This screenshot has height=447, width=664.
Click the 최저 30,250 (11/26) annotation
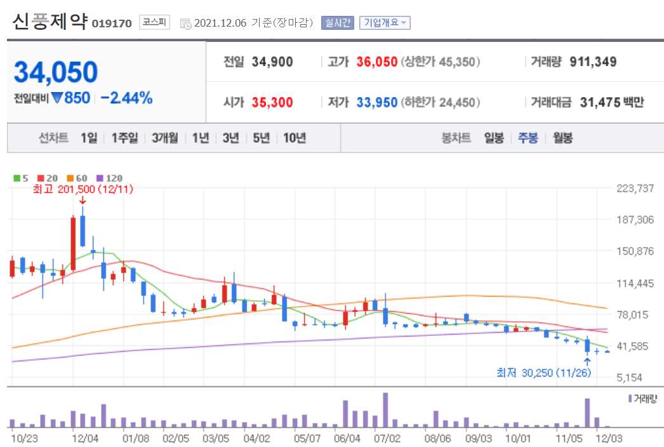(544, 373)
